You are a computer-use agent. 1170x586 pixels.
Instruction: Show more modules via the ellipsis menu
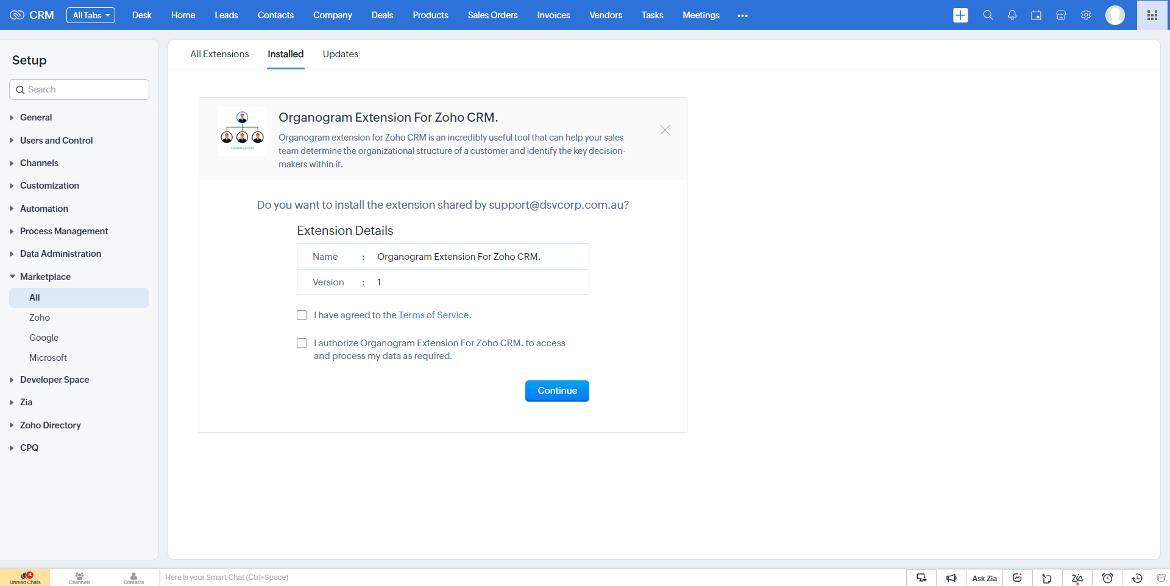(x=742, y=15)
